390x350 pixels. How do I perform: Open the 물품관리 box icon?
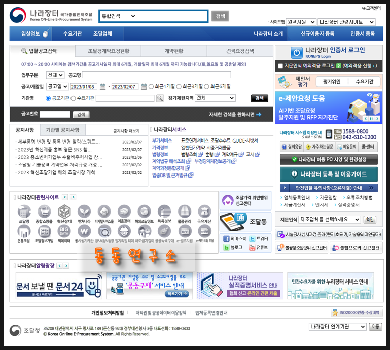coord(184,212)
